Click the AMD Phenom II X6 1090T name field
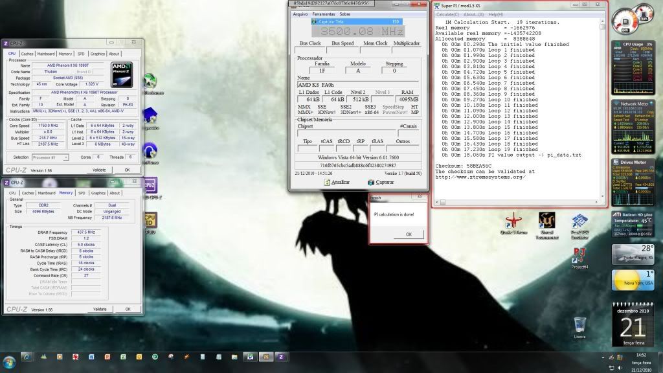The image size is (663, 373). pos(67,65)
